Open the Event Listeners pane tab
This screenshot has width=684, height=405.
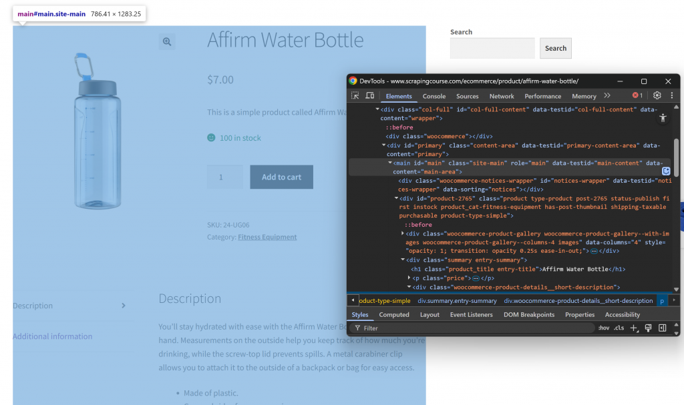click(x=471, y=315)
